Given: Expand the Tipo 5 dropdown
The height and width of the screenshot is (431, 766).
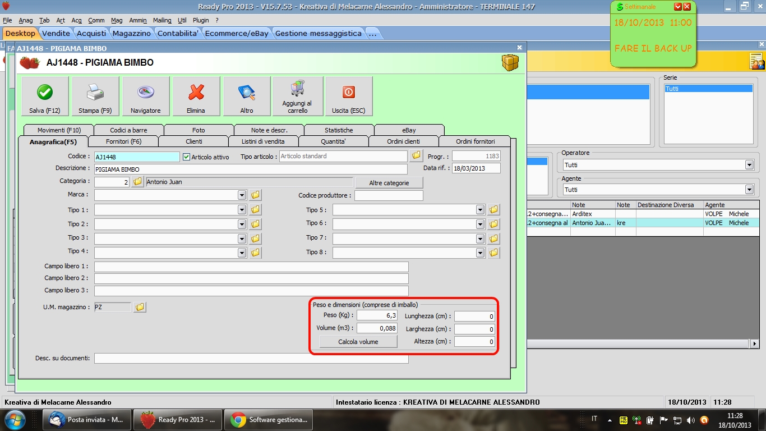Looking at the screenshot, I should click(481, 210).
